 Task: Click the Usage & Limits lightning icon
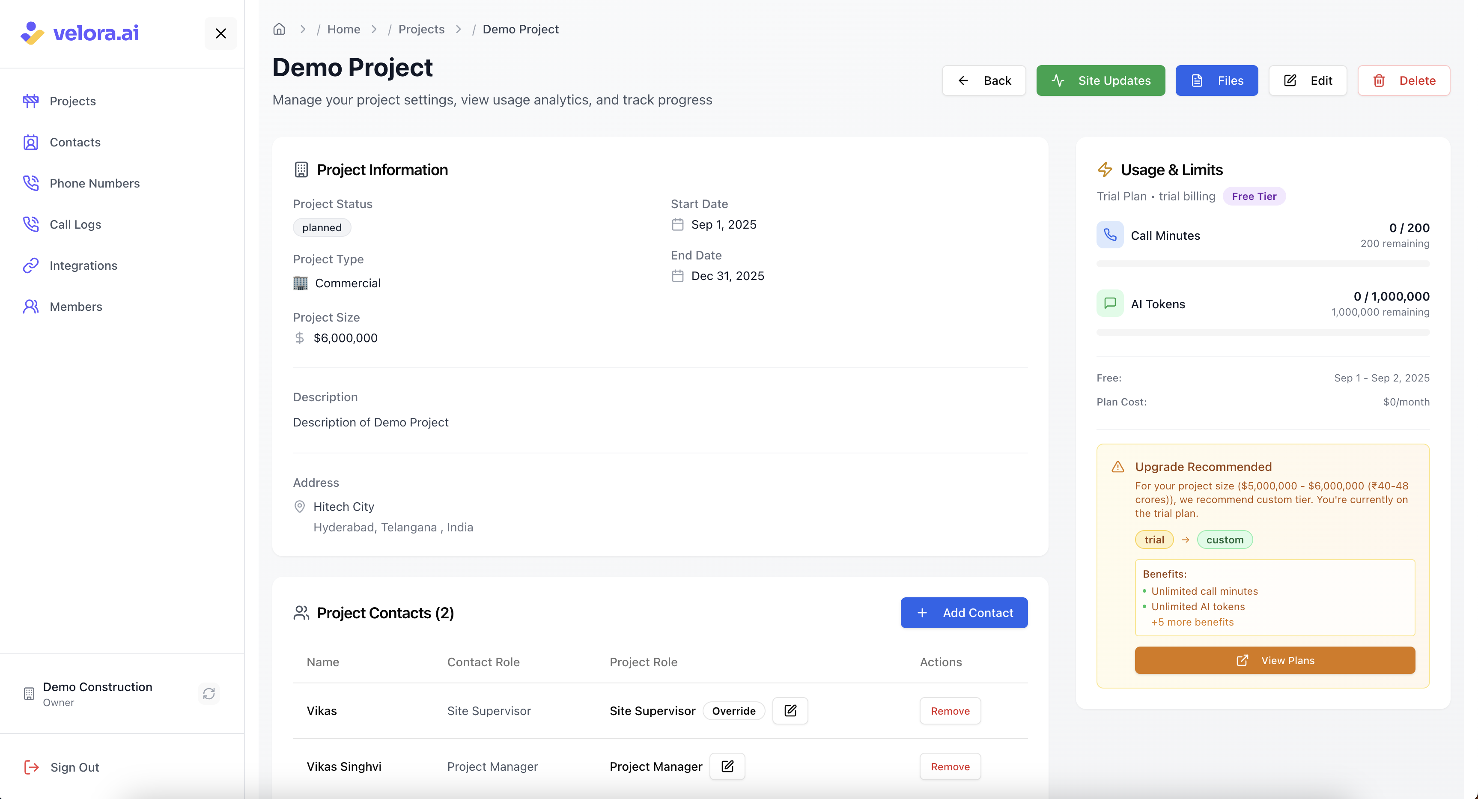point(1105,170)
